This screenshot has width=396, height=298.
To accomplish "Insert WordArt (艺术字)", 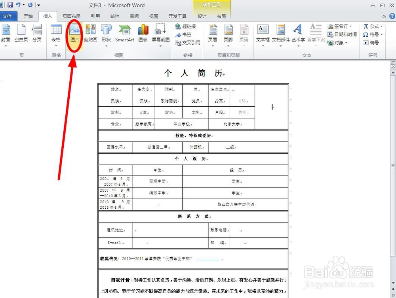I will 298,34.
